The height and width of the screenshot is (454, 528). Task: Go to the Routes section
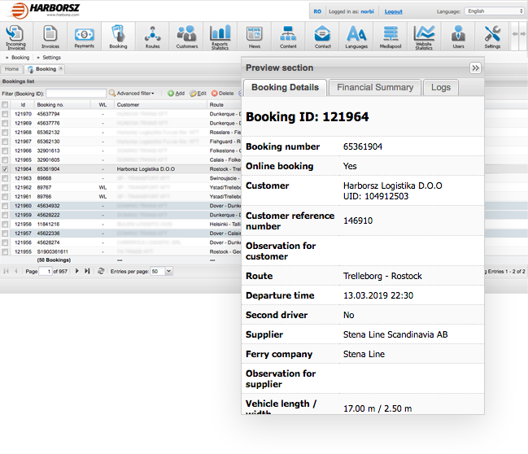(x=152, y=36)
